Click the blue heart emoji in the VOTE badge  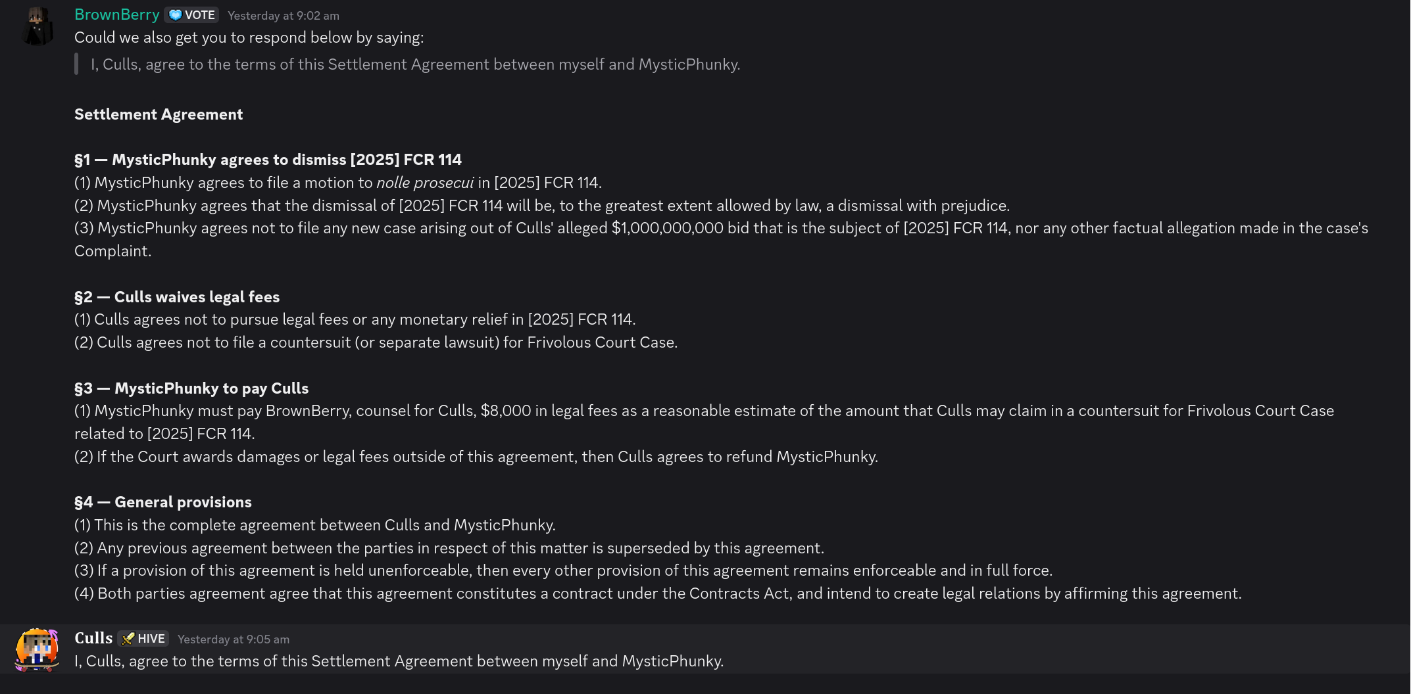coord(175,14)
